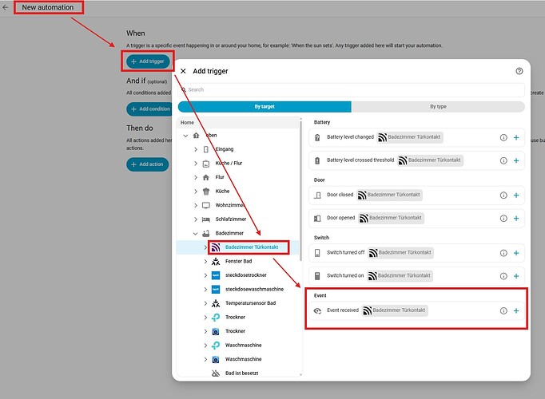Click the steckdosetrockner device icon
The image size is (545, 399).
click(216, 275)
